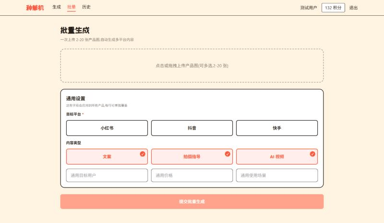Select the 抖音 platform
Image resolution: width=384 pixels, height=223 pixels.
192,128
